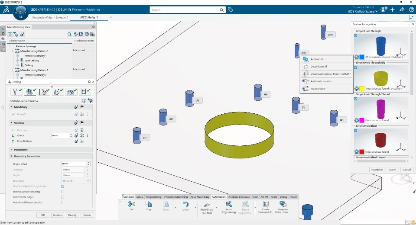
Task: Open the list-style last tab icon in Drilling dialog
Action: 85,92
